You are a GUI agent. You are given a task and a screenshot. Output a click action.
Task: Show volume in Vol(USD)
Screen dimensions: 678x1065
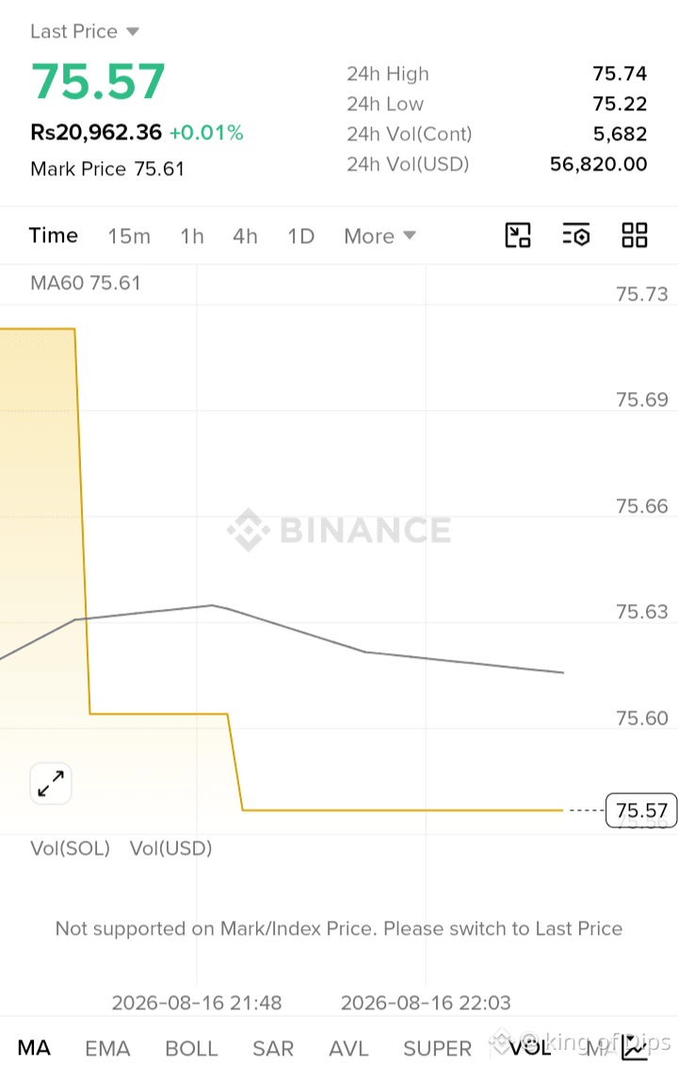click(x=170, y=848)
